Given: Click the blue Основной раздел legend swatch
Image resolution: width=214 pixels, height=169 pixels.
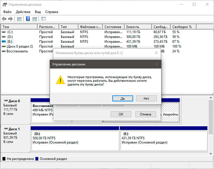Looking at the screenshot, I should (x=37, y=159).
